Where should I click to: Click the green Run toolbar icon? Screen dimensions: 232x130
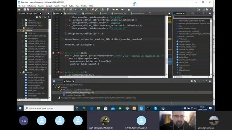click(x=81, y=10)
